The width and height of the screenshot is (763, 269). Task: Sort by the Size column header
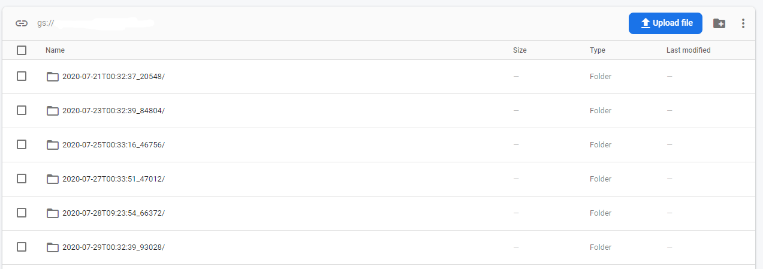point(520,50)
